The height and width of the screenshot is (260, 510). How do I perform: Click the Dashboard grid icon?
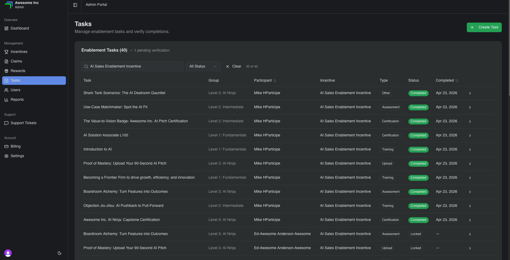(6, 28)
